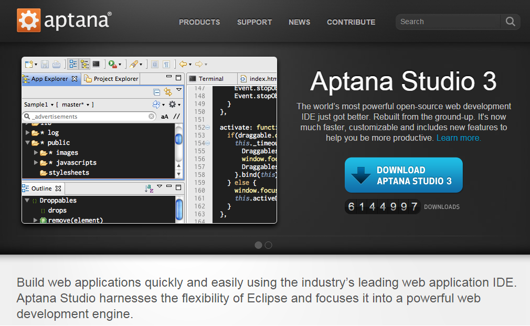Select the stylesheets folder
The image size is (530, 326).
click(65, 173)
